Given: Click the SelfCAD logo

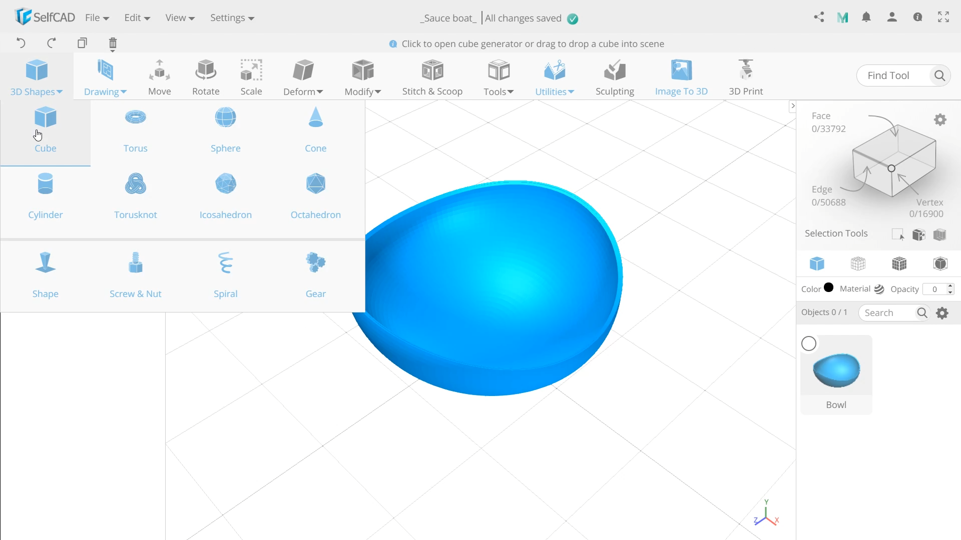Looking at the screenshot, I should pyautogui.click(x=45, y=17).
